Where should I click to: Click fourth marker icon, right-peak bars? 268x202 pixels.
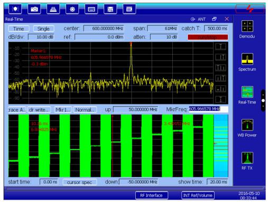pyautogui.click(x=220, y=78)
